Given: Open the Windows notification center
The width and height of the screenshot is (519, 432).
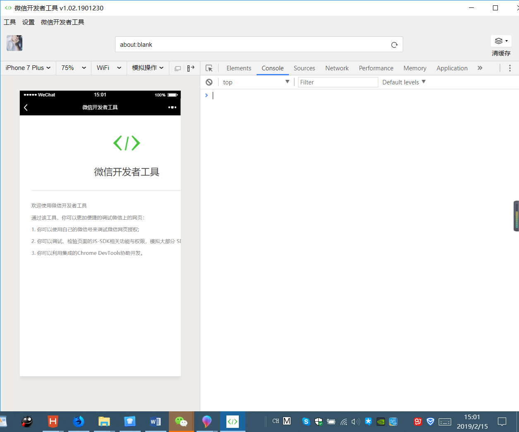Looking at the screenshot, I should tap(502, 422).
